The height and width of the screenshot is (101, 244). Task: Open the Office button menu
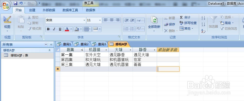[x=6, y=5]
